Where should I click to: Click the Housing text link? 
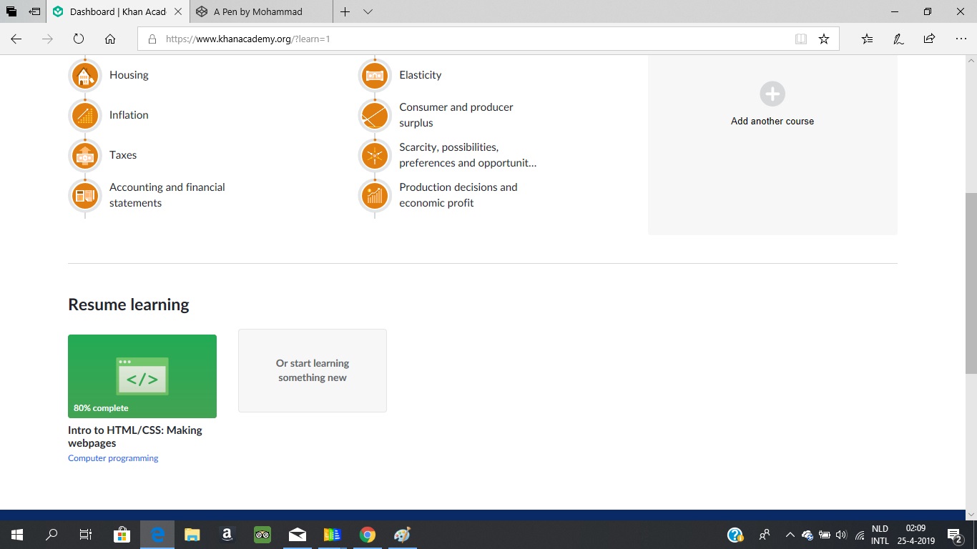pos(129,75)
